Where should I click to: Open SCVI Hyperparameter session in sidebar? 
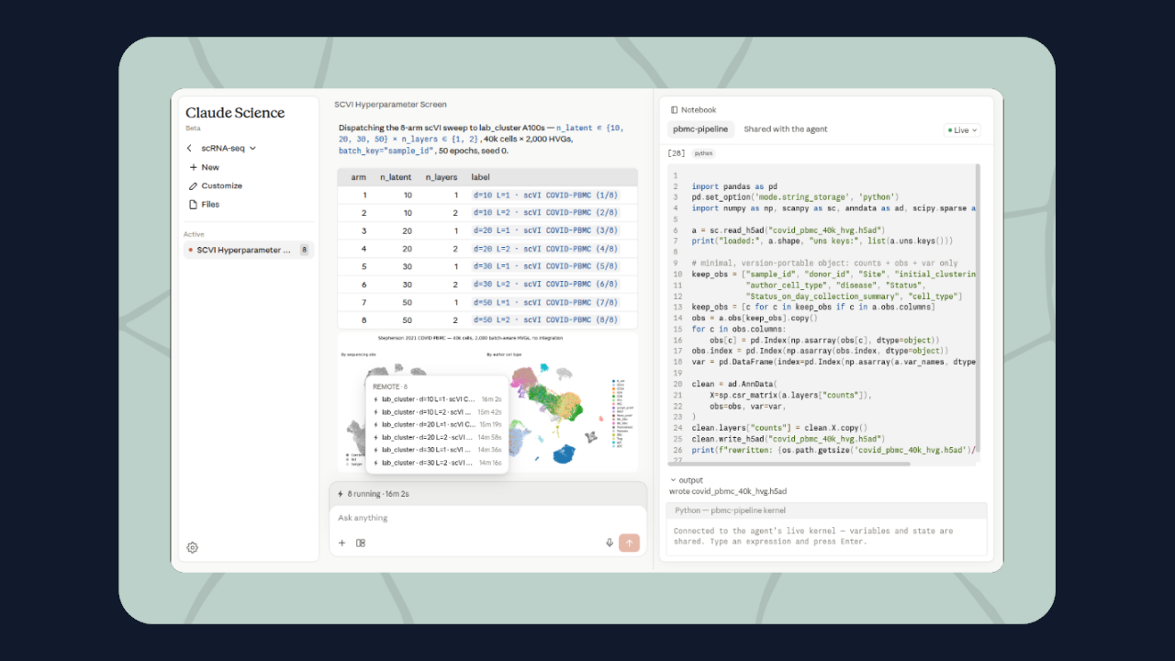pyautogui.click(x=248, y=250)
